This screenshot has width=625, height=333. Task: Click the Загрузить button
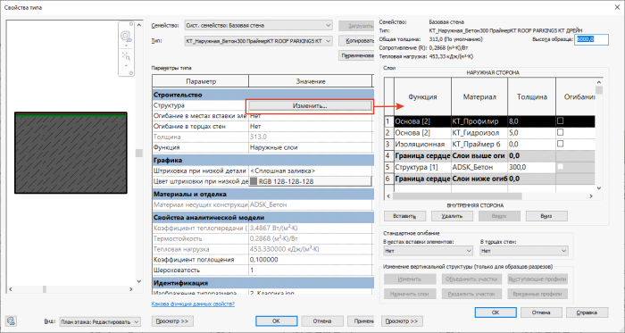355,26
